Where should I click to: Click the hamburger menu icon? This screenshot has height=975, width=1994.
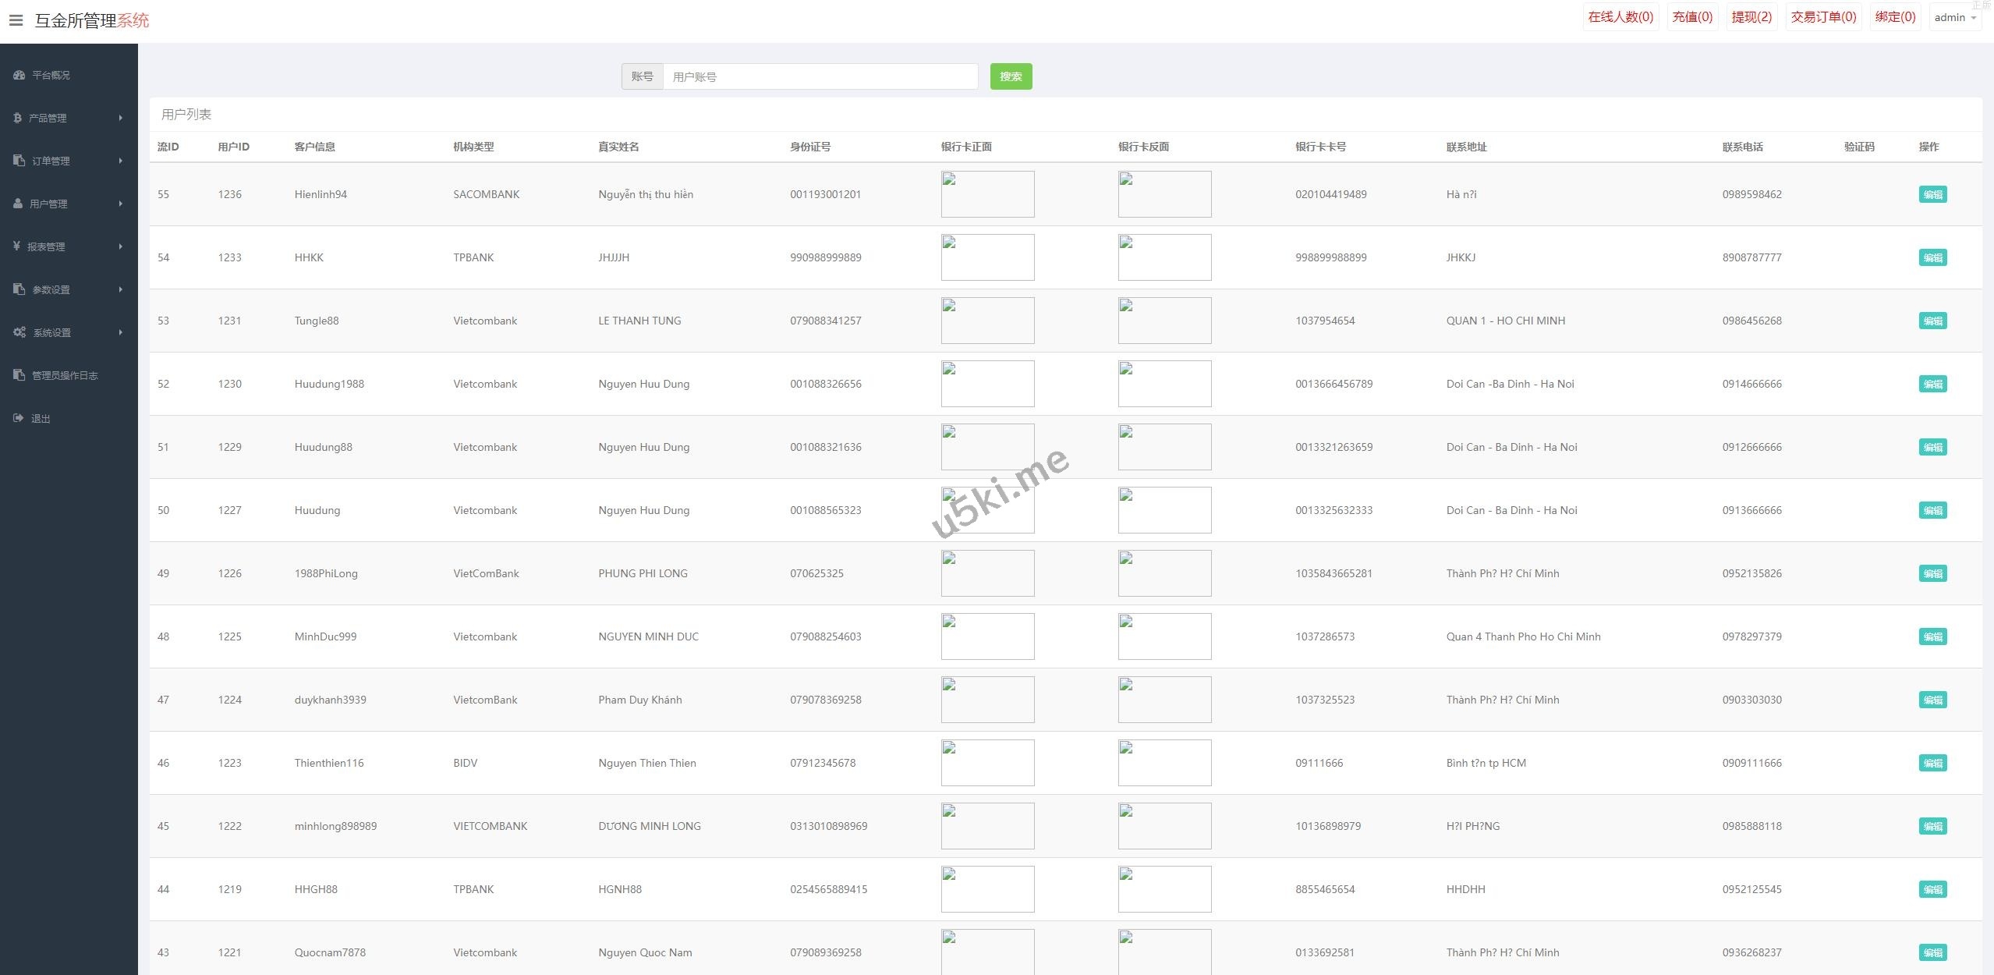[16, 19]
